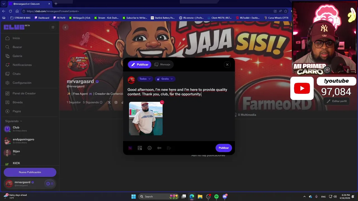Screen dimensions: 358x201
Task: Open a new browser tab
Action: 56,4
